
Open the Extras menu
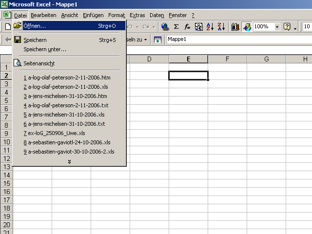tap(137, 15)
